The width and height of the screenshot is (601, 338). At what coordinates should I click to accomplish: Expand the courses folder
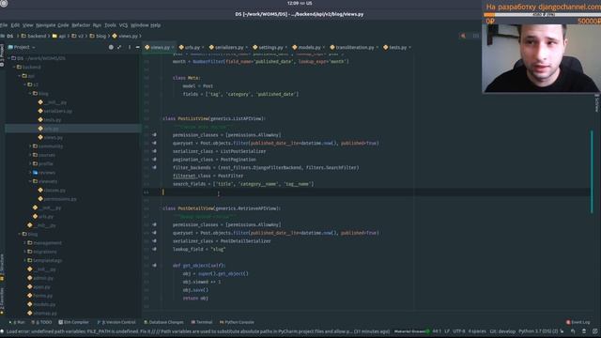tap(31, 155)
